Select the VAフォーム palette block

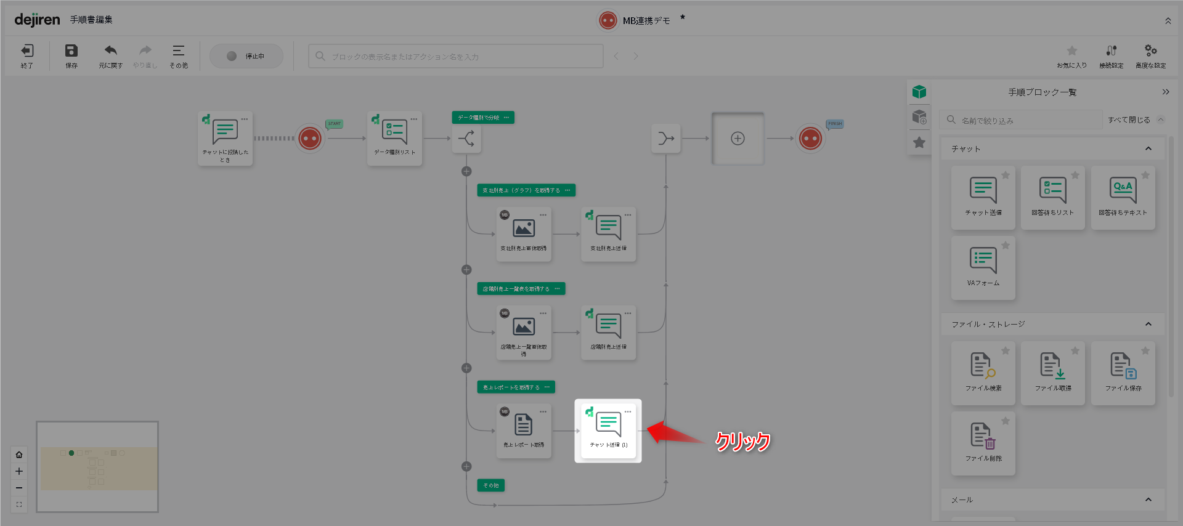pyautogui.click(x=983, y=268)
